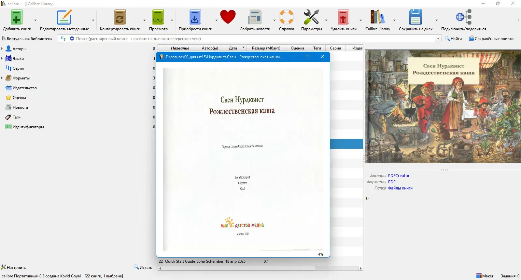The image size is (521, 280).
Task: Expand the Preferences dropdown arrow
Action: (x=326, y=20)
